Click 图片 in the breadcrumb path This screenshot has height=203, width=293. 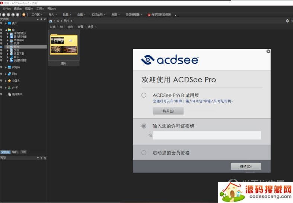tap(66, 21)
